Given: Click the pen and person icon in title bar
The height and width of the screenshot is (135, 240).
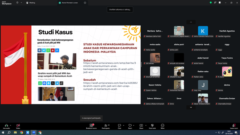Looking at the screenshot, I should [x=215, y=3].
